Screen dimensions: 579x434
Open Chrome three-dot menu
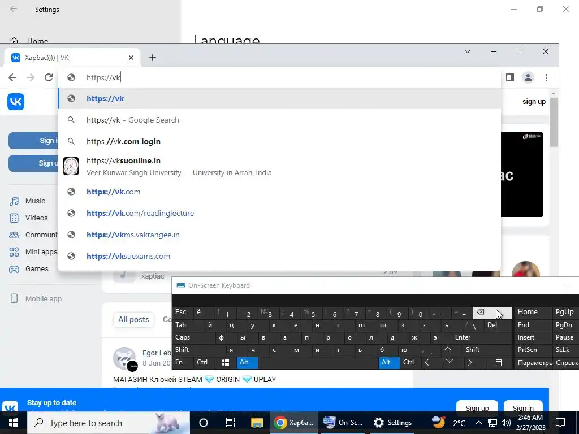546,77
